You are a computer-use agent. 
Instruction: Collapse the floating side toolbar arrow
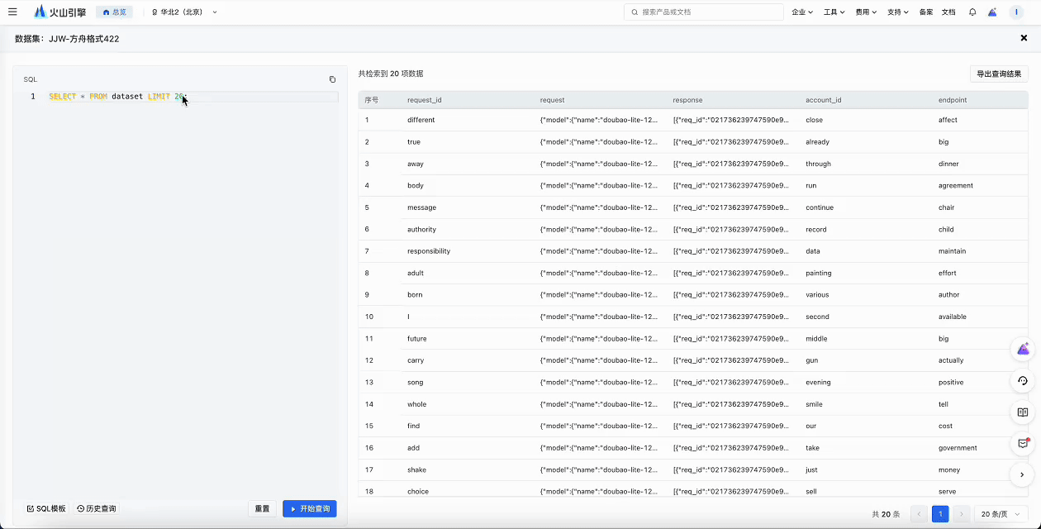[1022, 474]
